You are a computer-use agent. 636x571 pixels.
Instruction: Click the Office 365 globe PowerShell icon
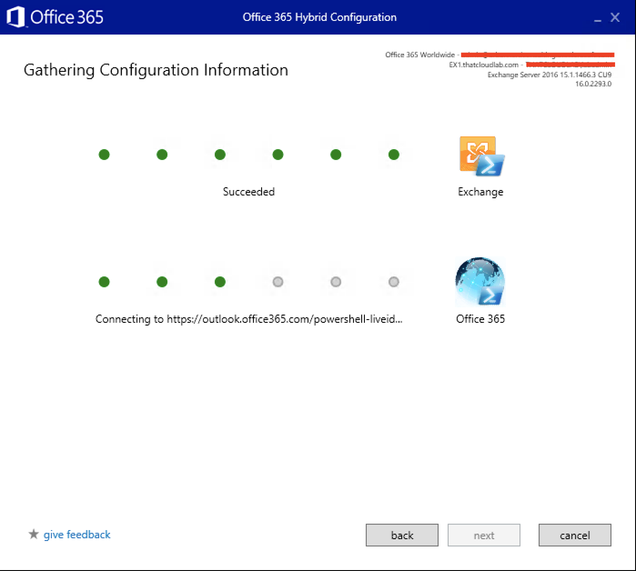tap(480, 281)
